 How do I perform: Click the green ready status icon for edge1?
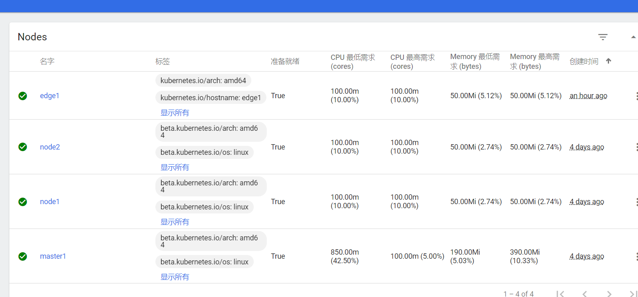(x=23, y=96)
